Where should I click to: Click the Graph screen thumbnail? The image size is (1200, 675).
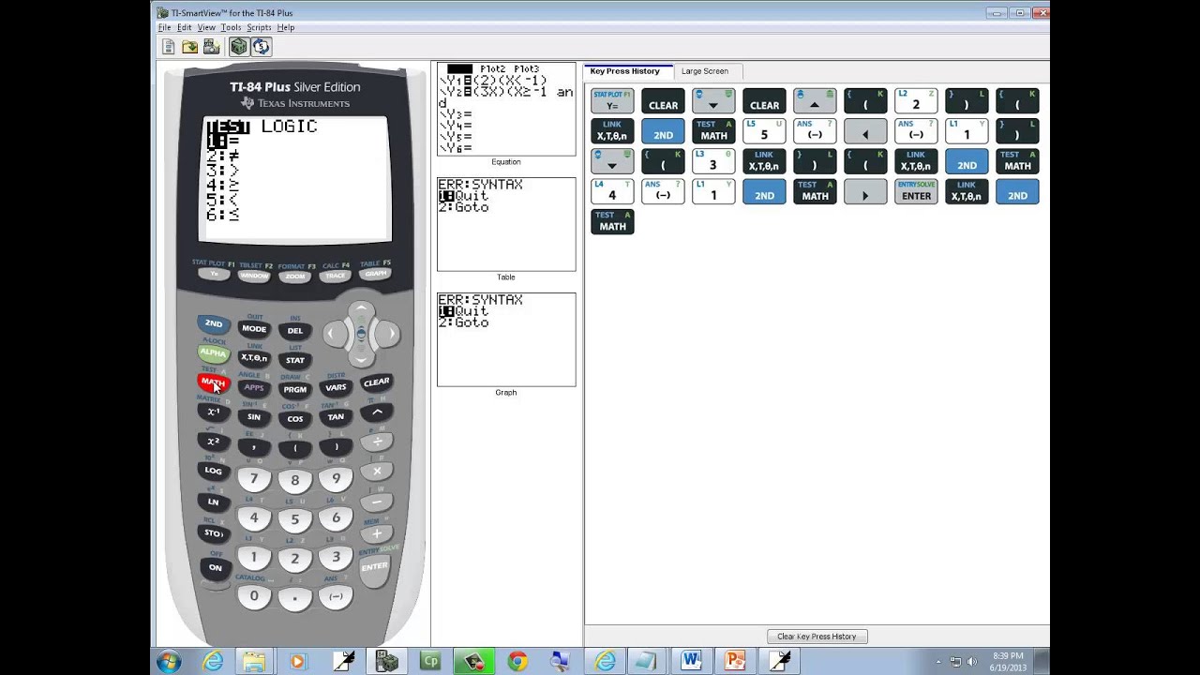coord(506,339)
